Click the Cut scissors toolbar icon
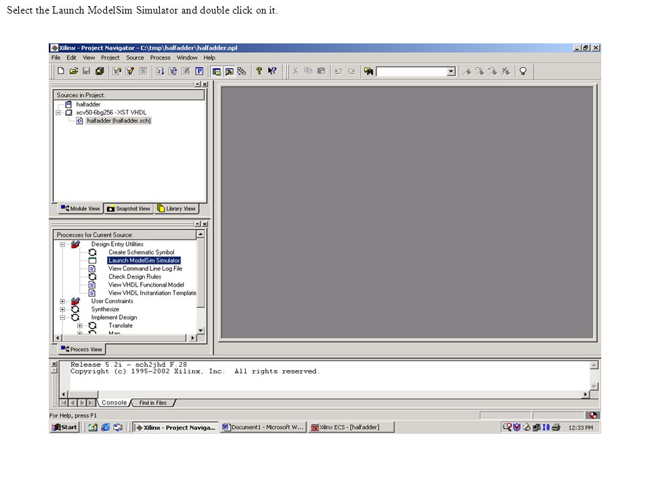This screenshot has height=488, width=650. coord(296,71)
